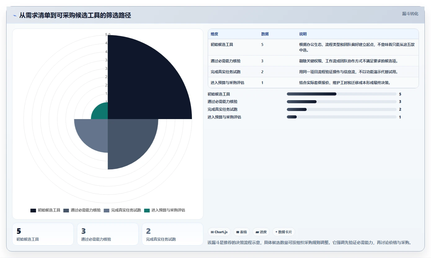Toggle the 初始候选工具 legend swatch
Viewport: 431px width, 258px height.
(x=33, y=210)
